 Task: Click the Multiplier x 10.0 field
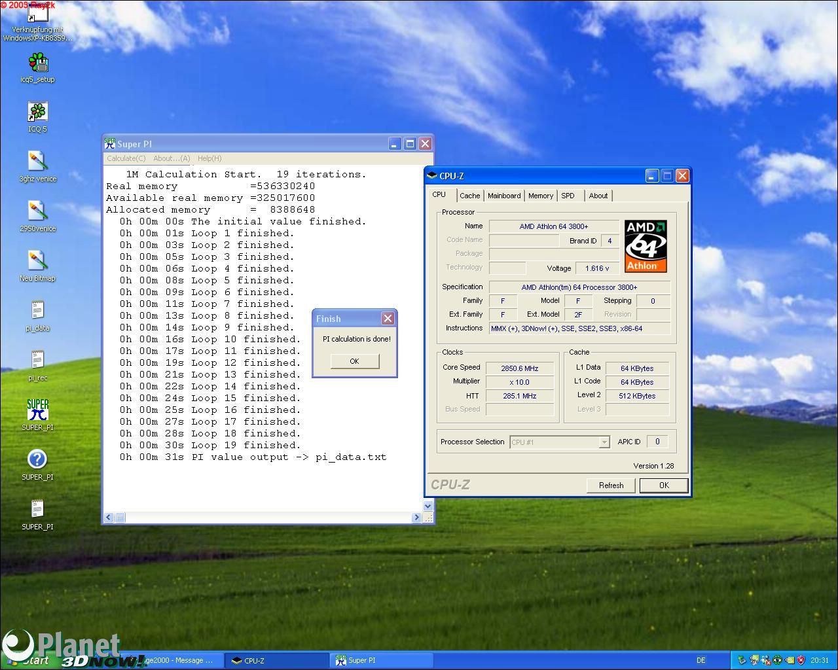click(x=520, y=382)
